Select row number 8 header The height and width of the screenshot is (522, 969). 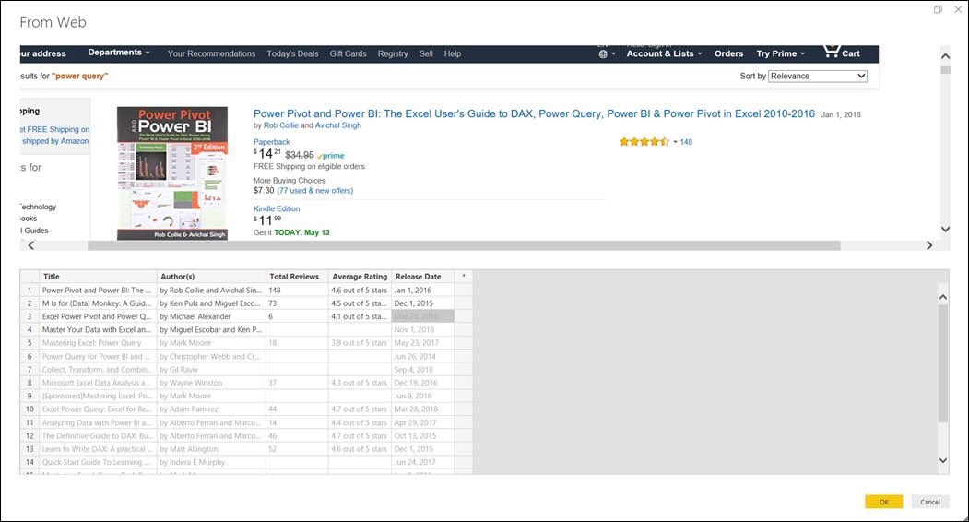(30, 383)
